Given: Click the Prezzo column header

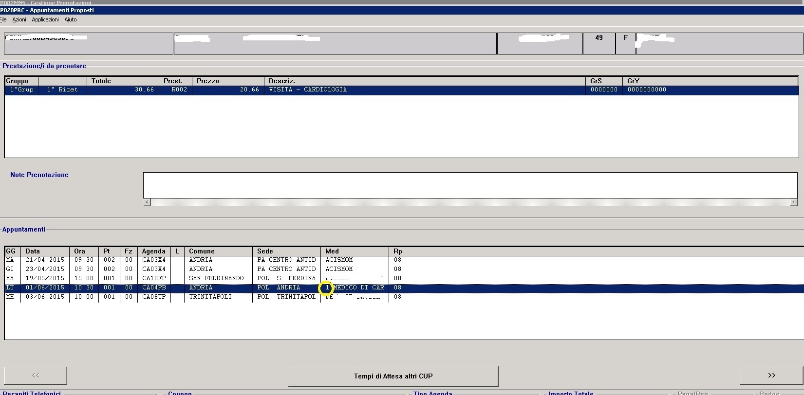Looking at the screenshot, I should (x=208, y=81).
